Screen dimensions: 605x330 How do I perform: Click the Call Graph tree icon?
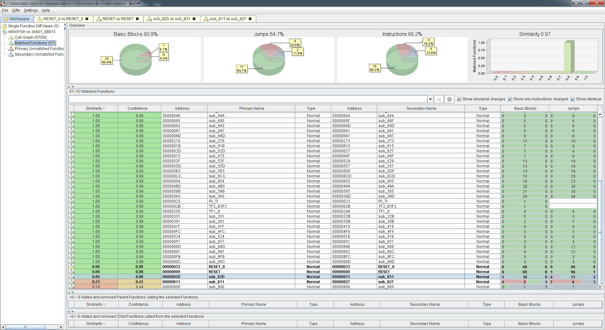[11, 37]
